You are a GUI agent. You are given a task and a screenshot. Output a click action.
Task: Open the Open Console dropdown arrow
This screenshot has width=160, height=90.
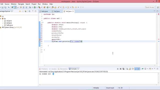click(x=152, y=69)
